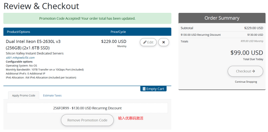Click the Empty Cart button label

click(155, 89)
